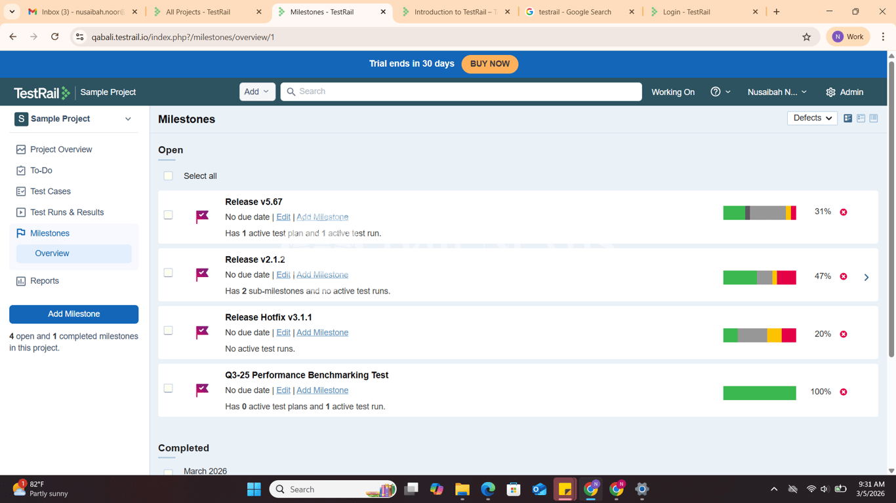Click red delete icon for Release v2.1.2
896x503 pixels.
coord(844,276)
